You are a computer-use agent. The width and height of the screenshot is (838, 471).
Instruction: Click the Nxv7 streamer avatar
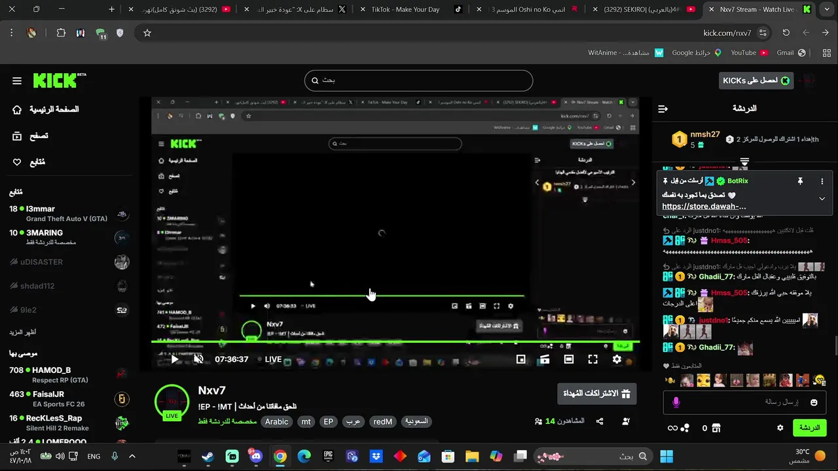(172, 402)
